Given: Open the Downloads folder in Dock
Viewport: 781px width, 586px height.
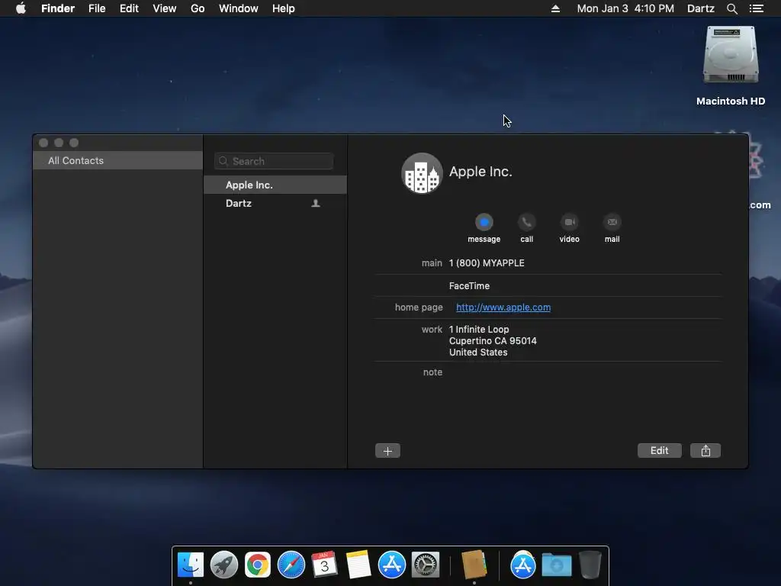Looking at the screenshot, I should tap(556, 565).
